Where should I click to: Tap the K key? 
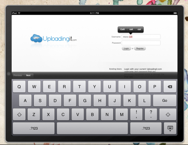(x=129, y=101)
